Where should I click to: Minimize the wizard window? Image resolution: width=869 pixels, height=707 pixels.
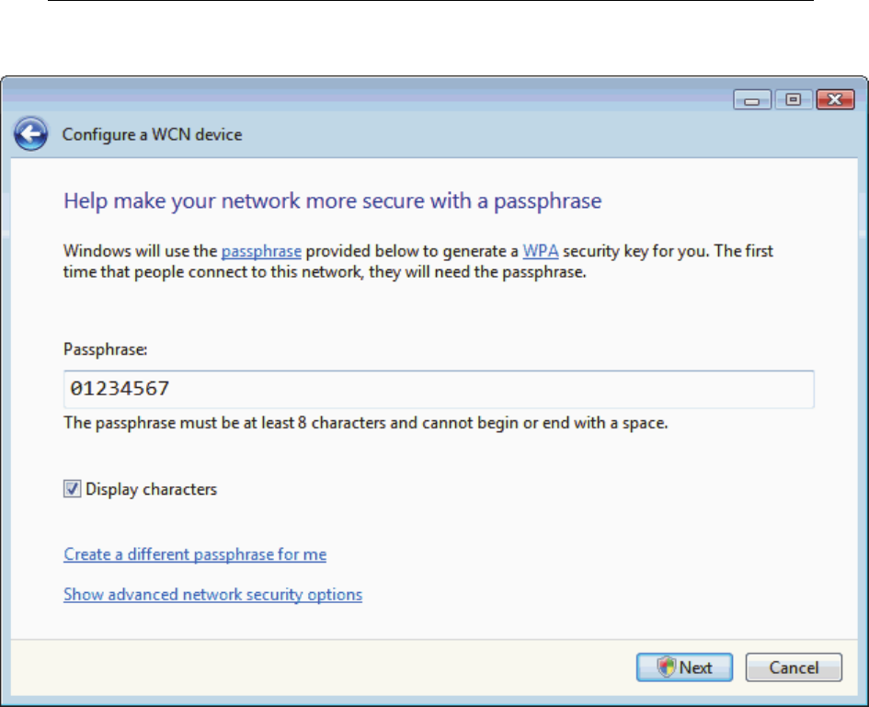click(x=752, y=100)
